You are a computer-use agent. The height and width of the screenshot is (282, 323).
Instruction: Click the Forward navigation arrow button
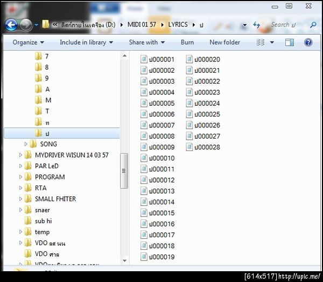click(x=26, y=25)
